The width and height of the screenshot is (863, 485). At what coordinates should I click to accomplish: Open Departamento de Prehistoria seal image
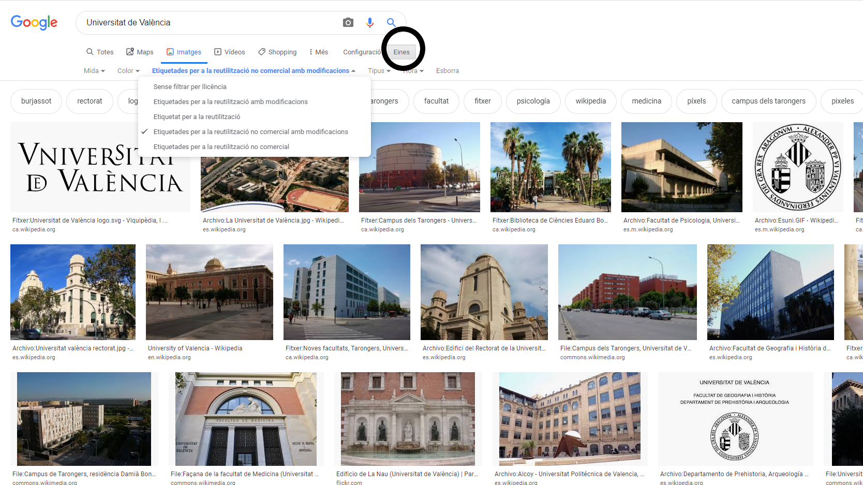coord(736,419)
